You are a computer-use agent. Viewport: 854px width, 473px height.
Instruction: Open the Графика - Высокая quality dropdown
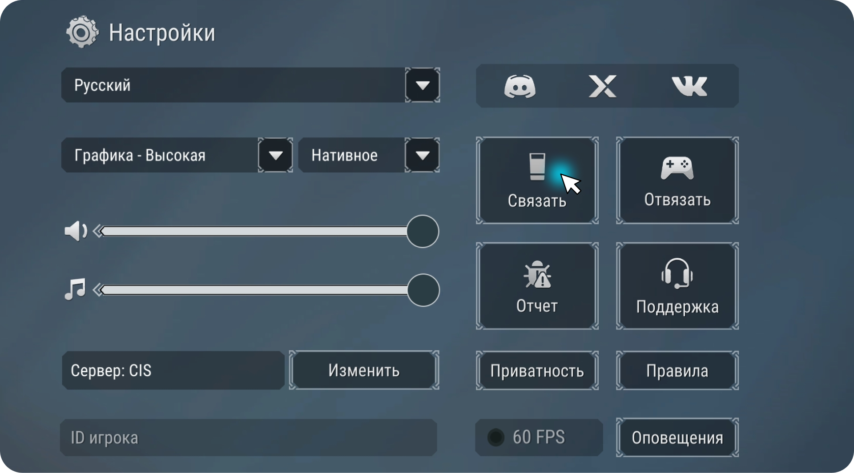[x=275, y=155]
